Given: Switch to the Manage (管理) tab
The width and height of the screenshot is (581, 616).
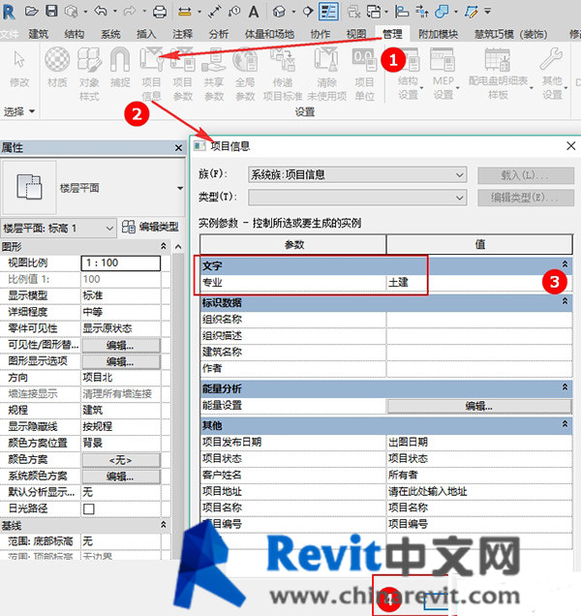Looking at the screenshot, I should (x=392, y=34).
